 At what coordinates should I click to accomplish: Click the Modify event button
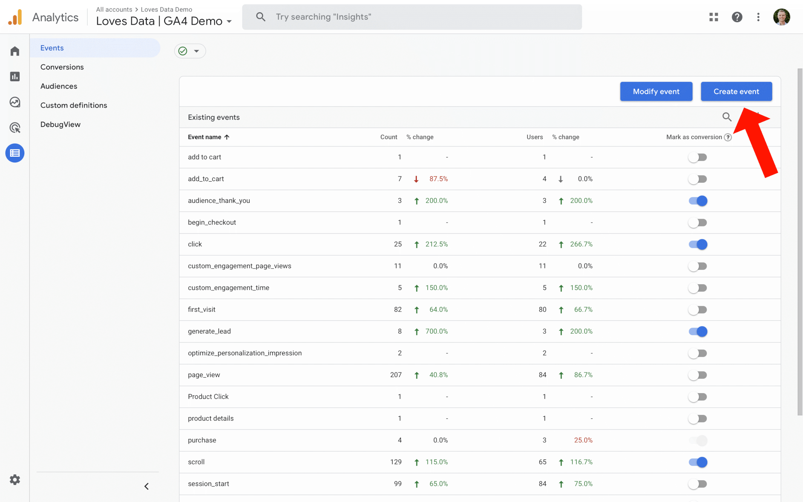[656, 91]
